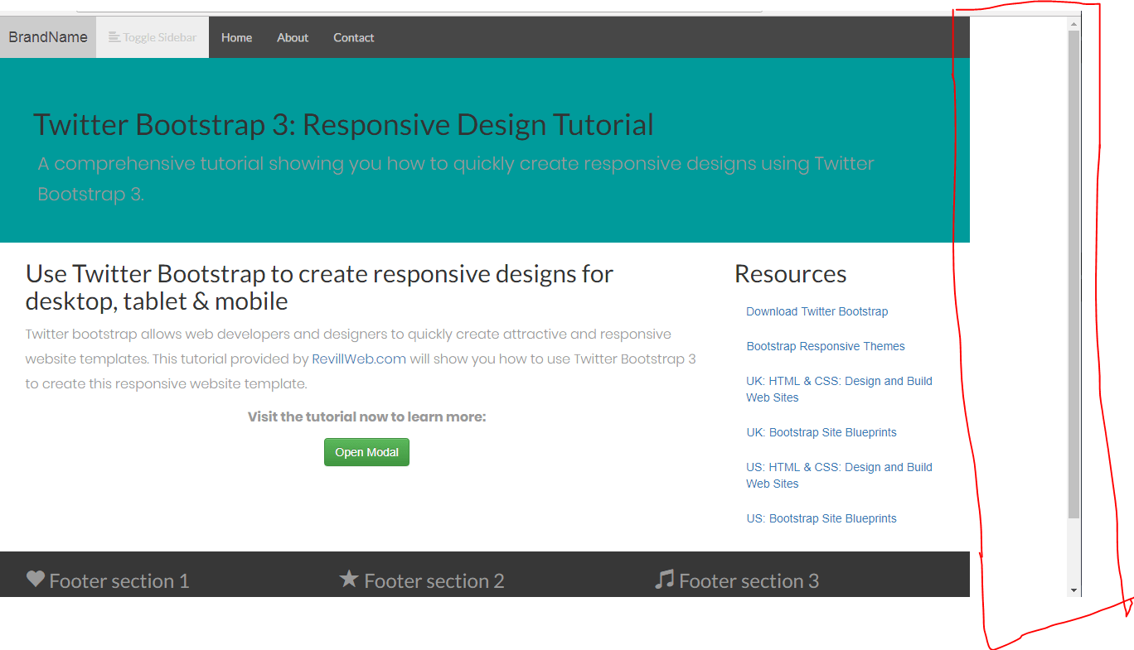1134x650 pixels.
Task: Click 'Visit the tutorial now to learn more:' text
Action: pos(366,416)
